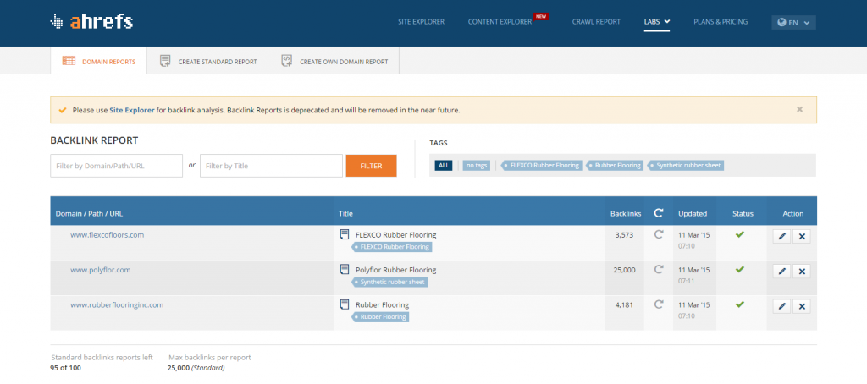
Task: Delete the flexcofloors.com report
Action: point(802,237)
